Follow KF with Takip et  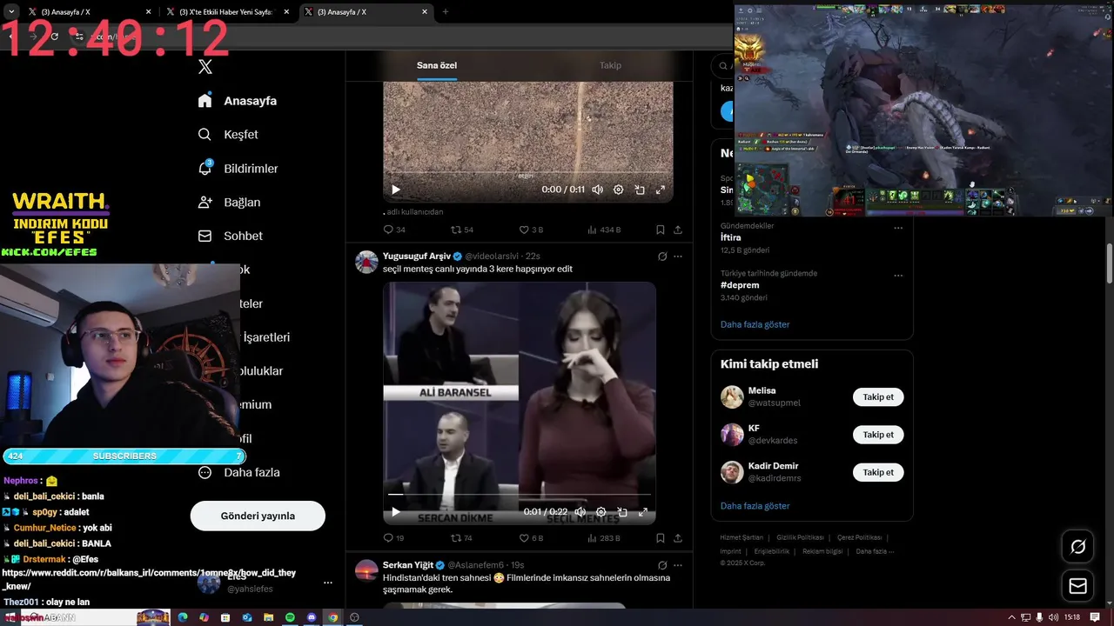(878, 435)
